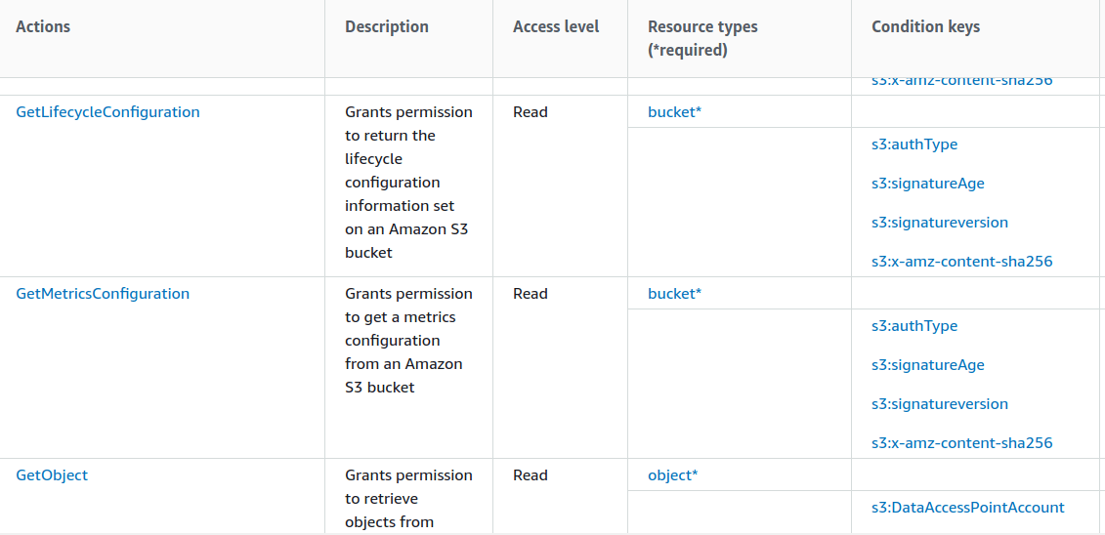Click the Actions column header

click(43, 27)
